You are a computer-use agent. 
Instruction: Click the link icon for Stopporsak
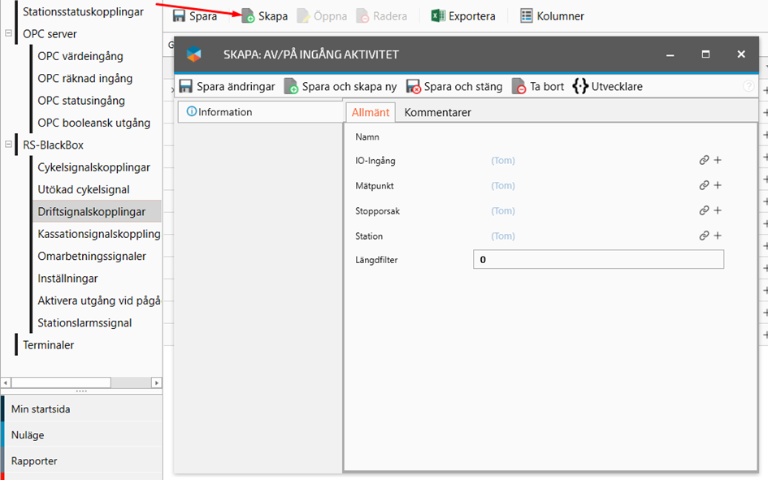pos(704,211)
